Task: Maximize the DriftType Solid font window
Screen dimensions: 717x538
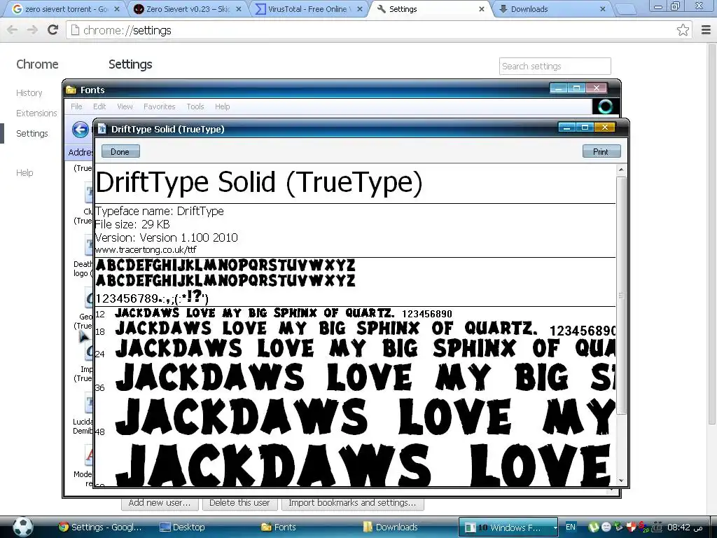Action: [585, 127]
